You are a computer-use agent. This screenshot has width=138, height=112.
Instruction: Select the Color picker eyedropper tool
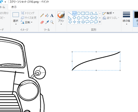(47, 22)
